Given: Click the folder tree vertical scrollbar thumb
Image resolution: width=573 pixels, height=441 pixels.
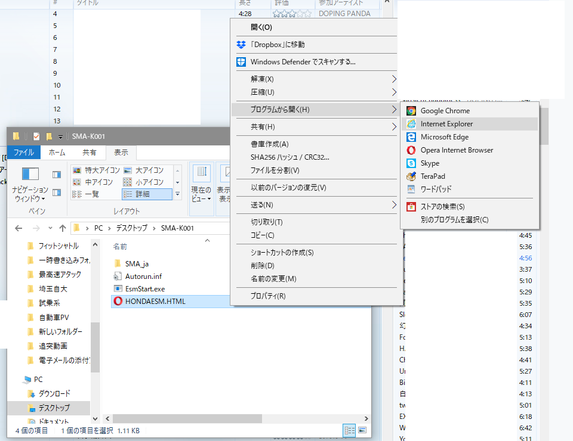Looking at the screenshot, I should pos(95,347).
